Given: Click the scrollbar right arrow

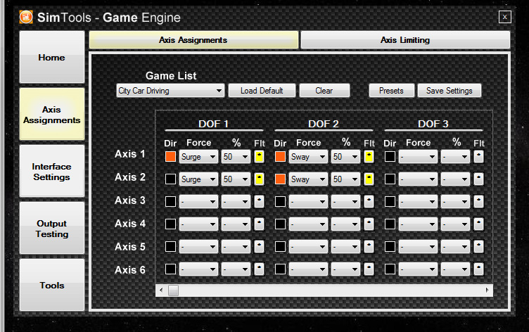Looking at the screenshot, I should click(x=487, y=290).
